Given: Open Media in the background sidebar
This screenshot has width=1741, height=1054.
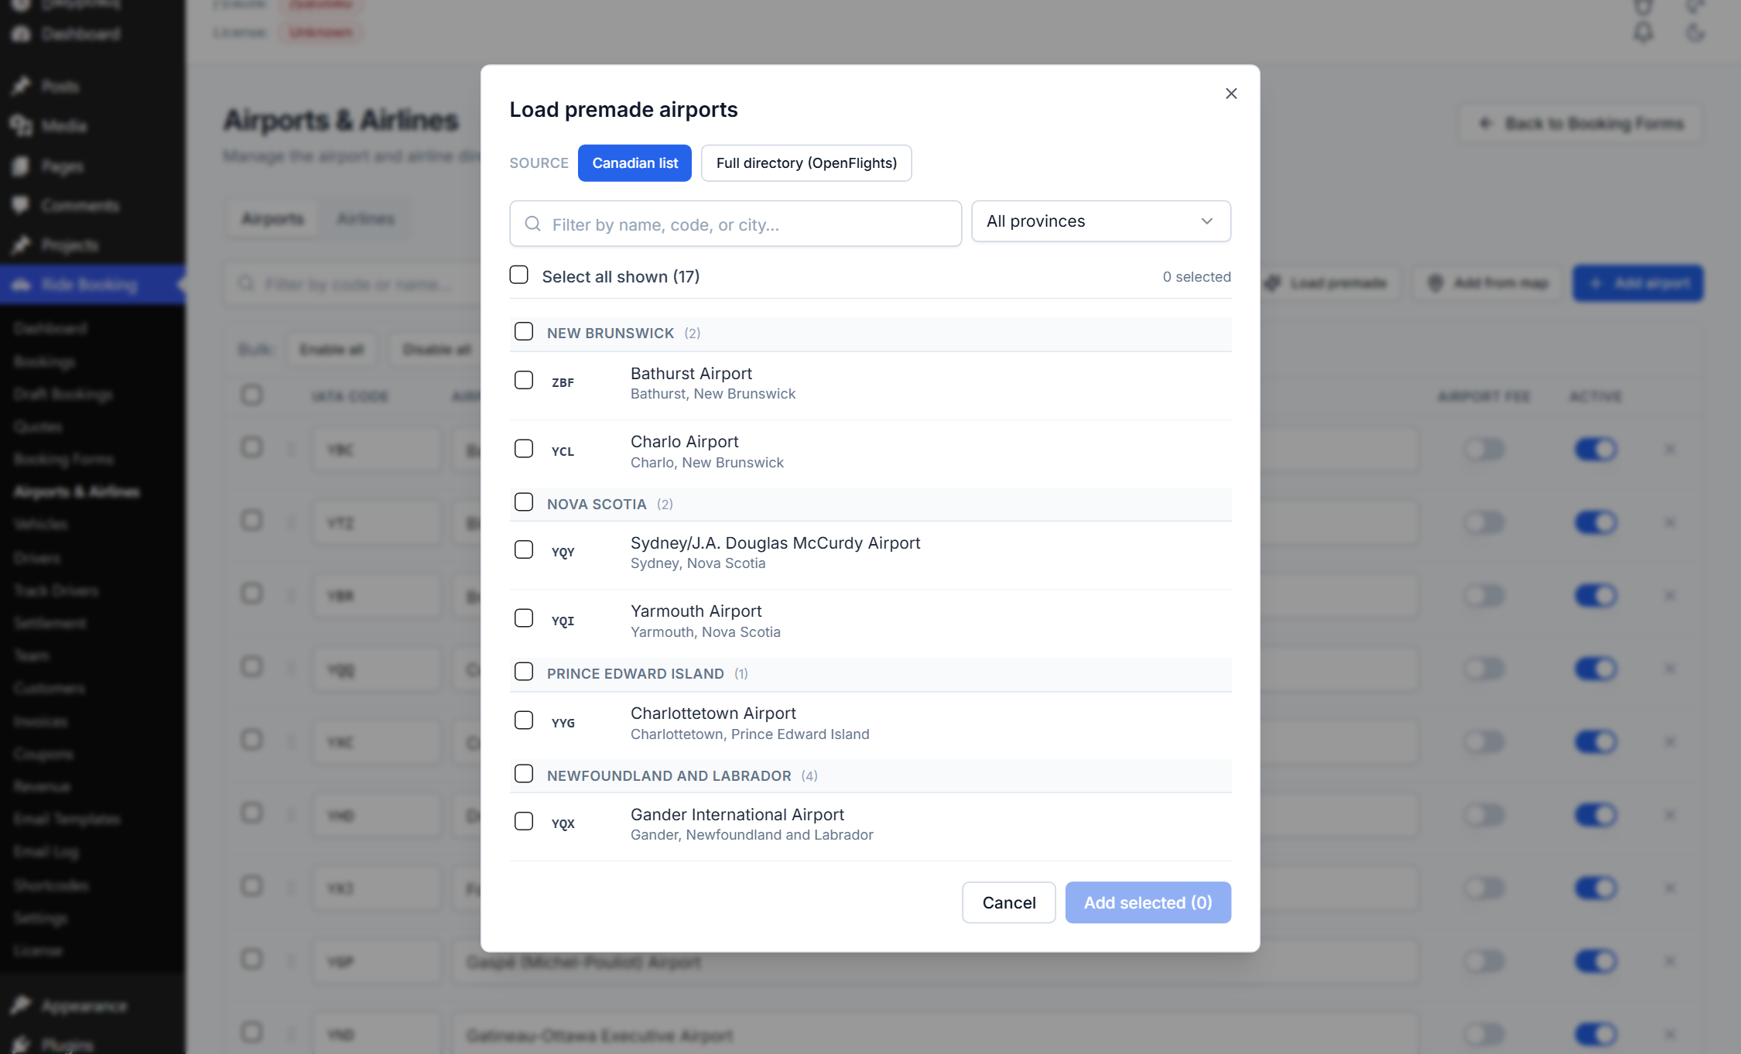Looking at the screenshot, I should click(63, 125).
